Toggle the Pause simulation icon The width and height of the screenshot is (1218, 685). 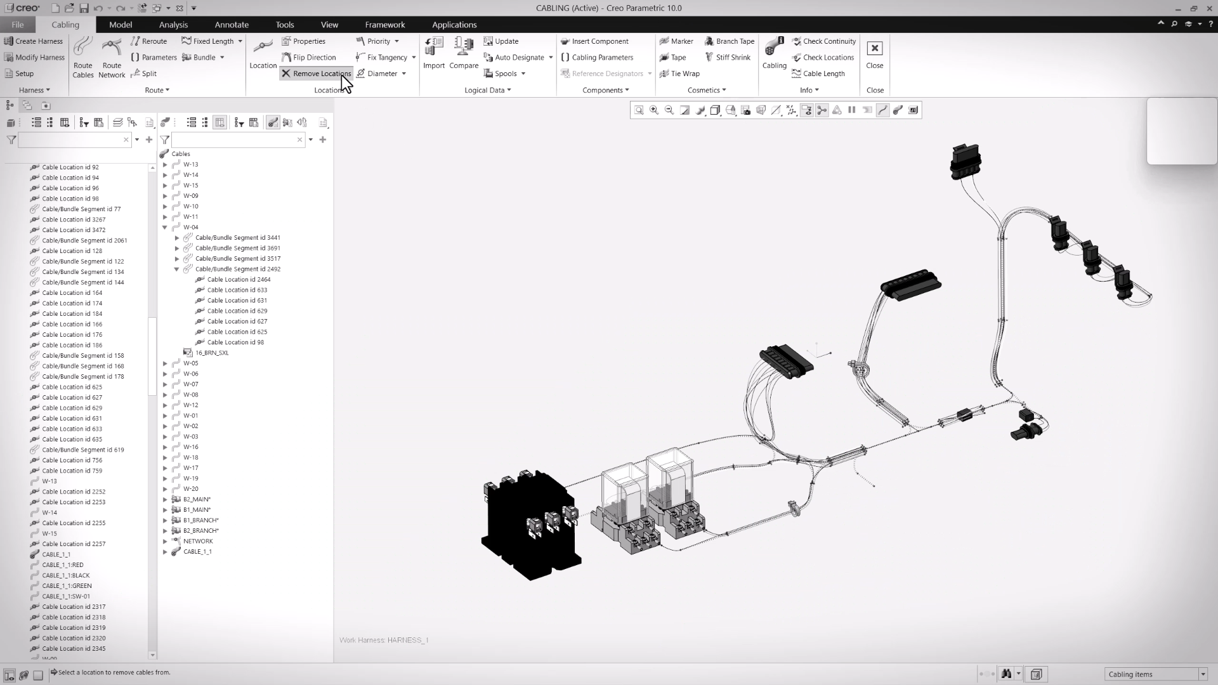tap(852, 110)
